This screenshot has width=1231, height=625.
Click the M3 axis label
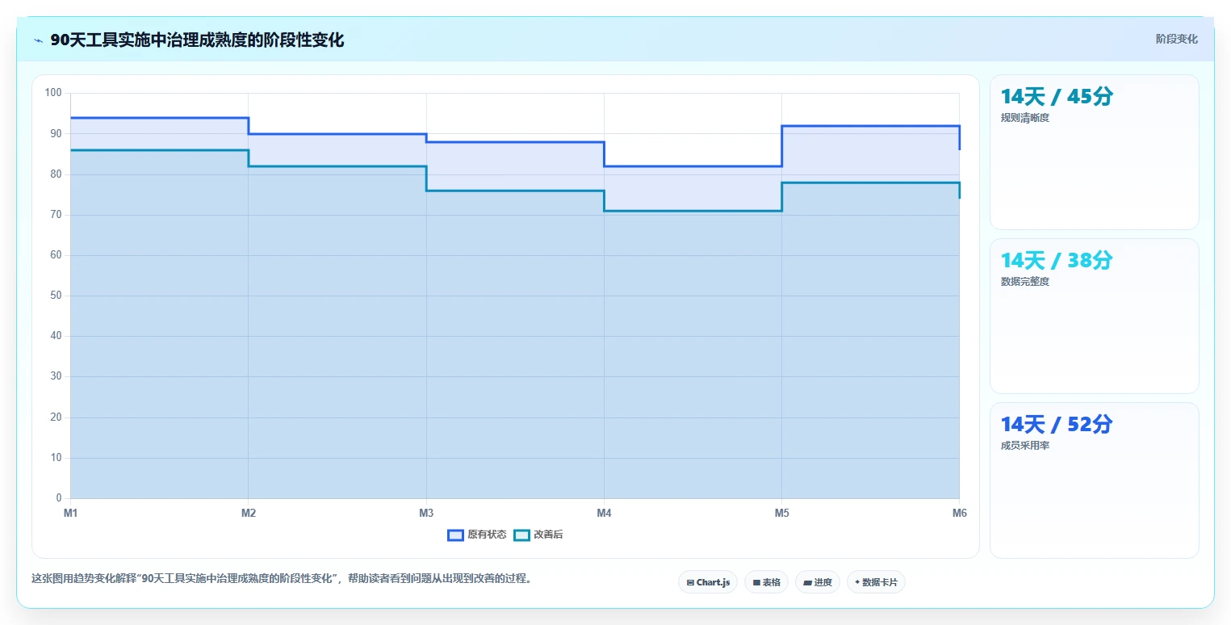pos(426,513)
